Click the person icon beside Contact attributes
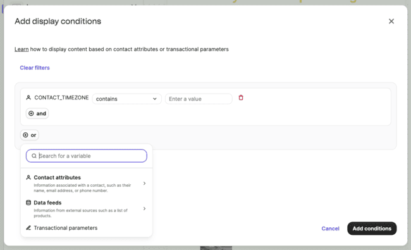Screen dimensions: 411x250 coord(28,177)
